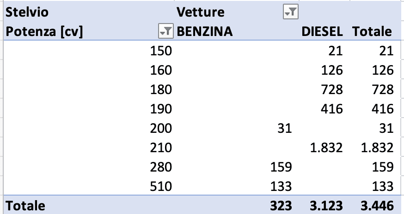Select the Stelvio header cell
Image resolution: width=404 pixels, height=214 pixels.
pos(26,12)
